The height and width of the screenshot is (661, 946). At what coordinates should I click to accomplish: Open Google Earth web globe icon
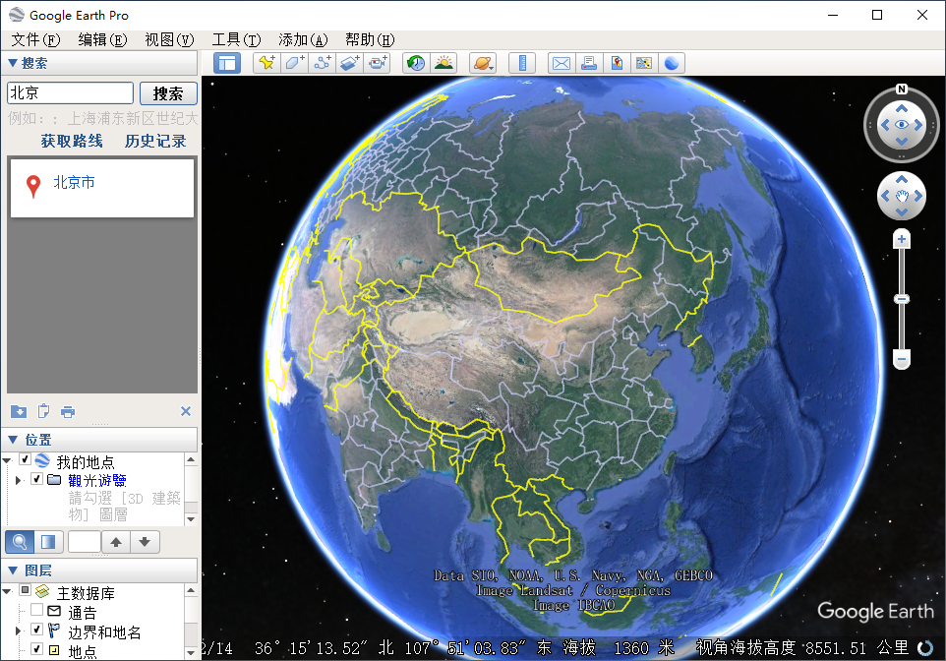(672, 63)
